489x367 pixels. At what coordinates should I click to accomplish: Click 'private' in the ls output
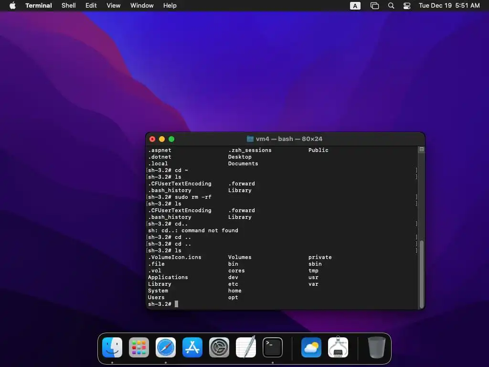[320, 257]
